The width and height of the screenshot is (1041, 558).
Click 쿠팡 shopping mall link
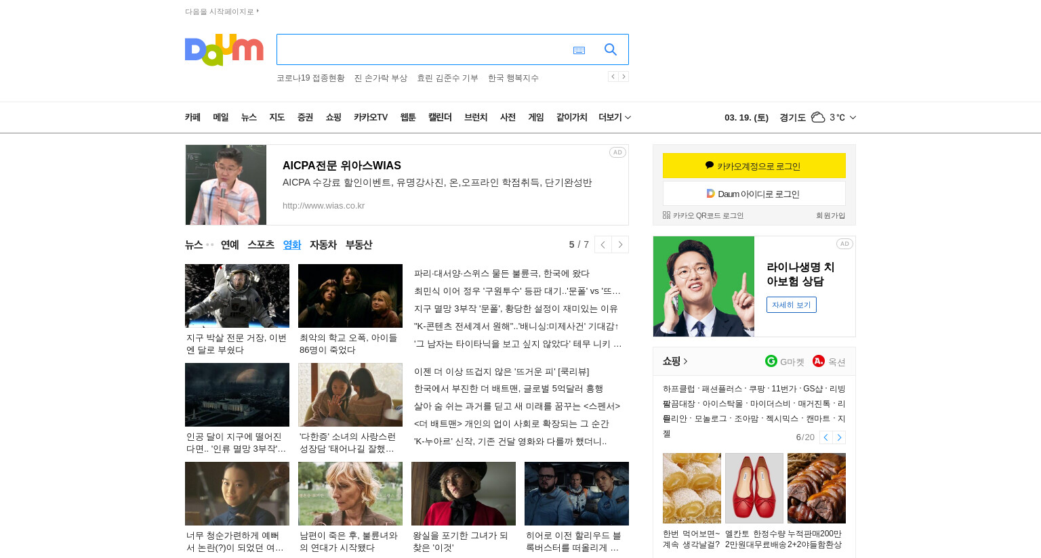click(756, 389)
